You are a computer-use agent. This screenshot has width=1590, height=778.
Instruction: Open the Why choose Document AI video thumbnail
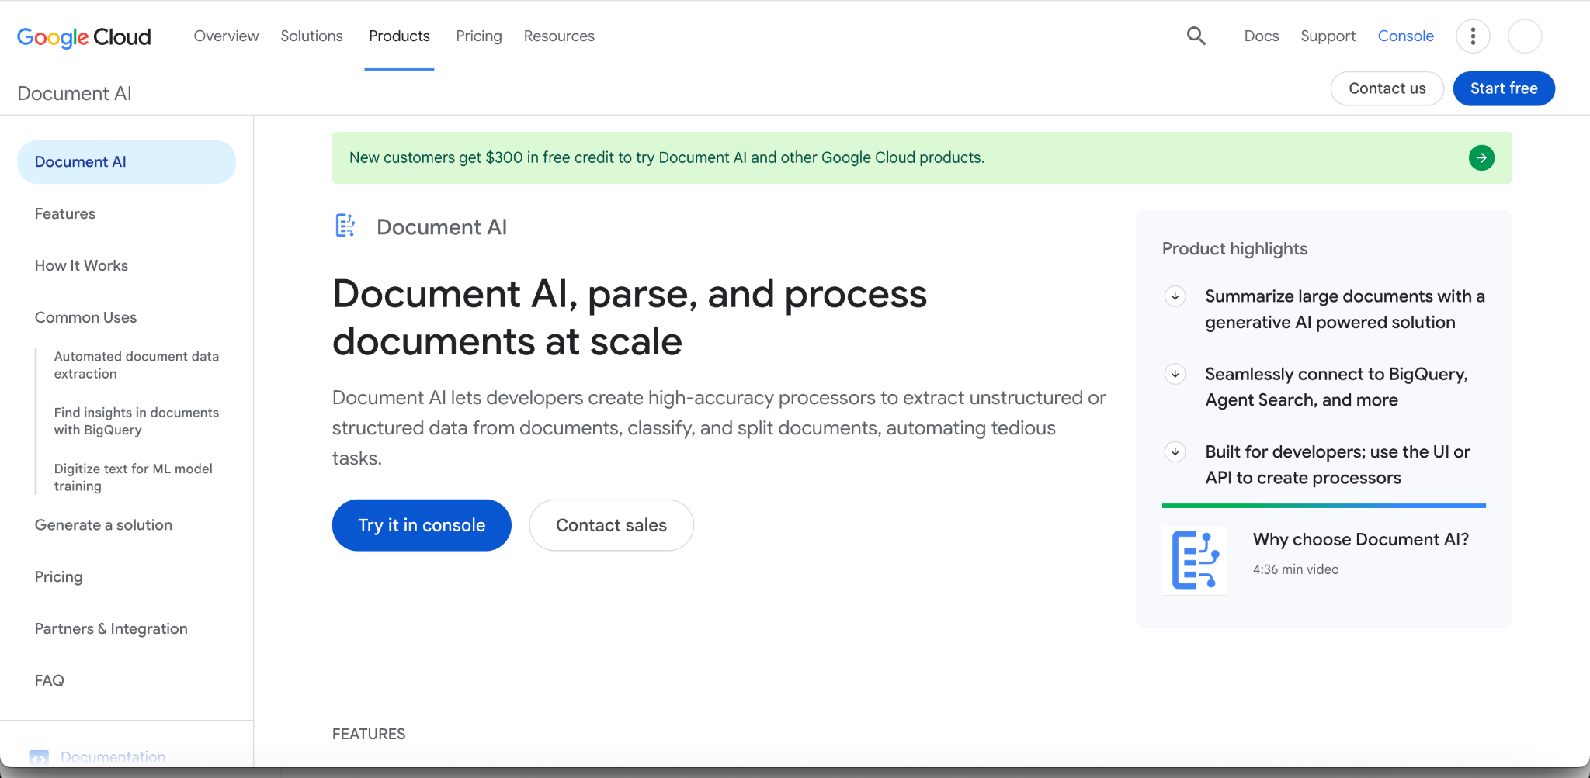(x=1195, y=560)
